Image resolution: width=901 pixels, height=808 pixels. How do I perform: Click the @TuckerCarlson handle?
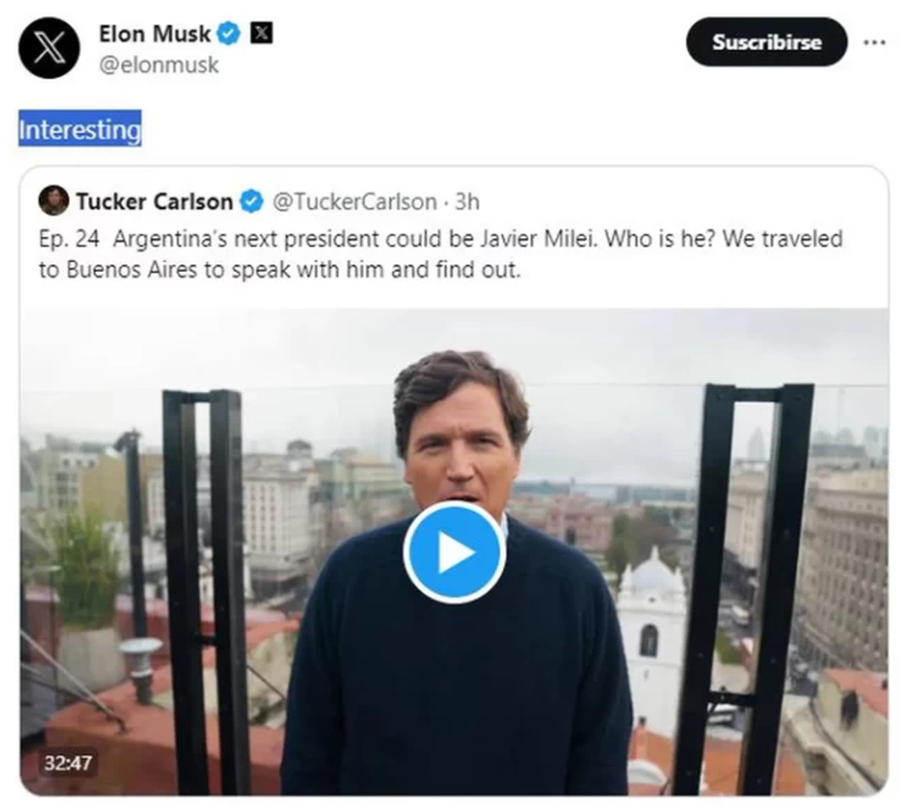click(354, 201)
